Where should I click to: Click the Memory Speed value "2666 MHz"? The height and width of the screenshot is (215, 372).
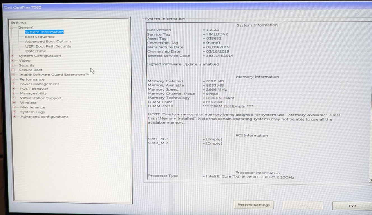point(217,89)
